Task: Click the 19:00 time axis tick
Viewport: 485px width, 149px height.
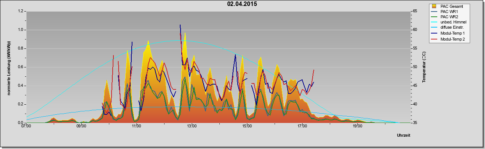Action: (x=357, y=126)
